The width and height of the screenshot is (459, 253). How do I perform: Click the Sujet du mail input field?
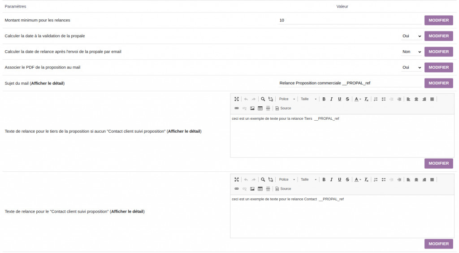(x=350, y=83)
